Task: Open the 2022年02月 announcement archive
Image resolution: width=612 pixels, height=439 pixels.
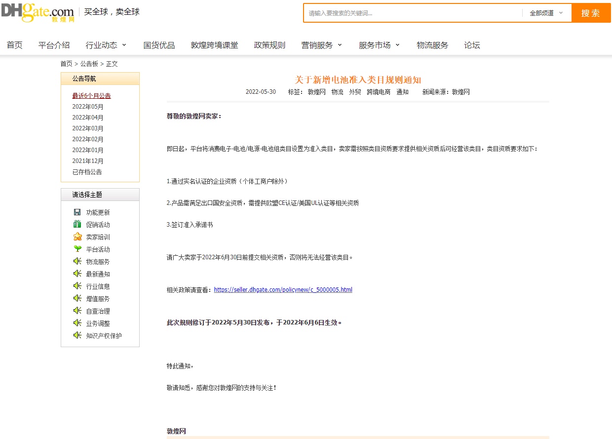Action: (88, 139)
